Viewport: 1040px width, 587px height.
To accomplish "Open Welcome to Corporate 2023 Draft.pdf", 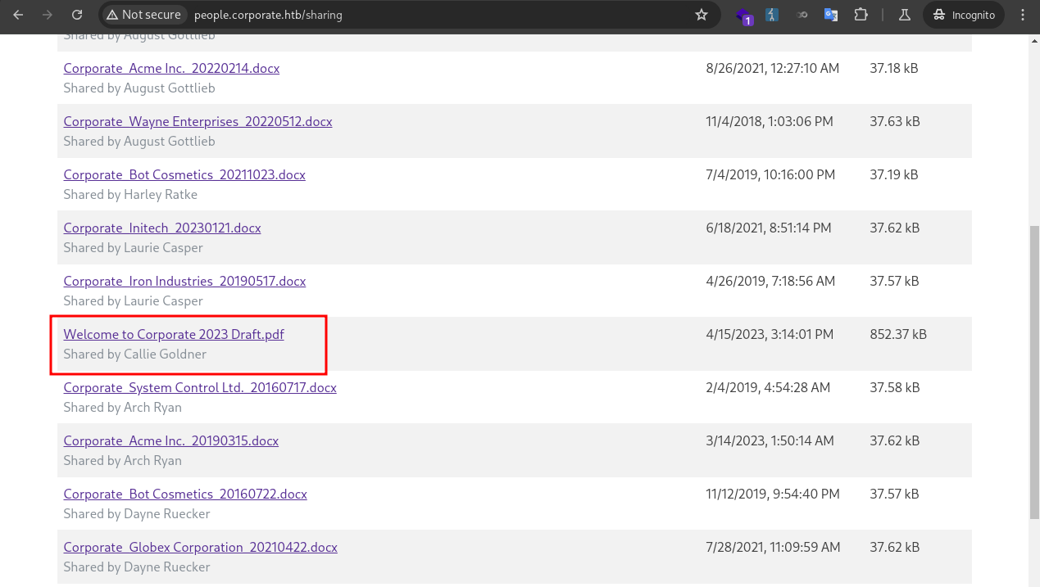I will tap(174, 334).
